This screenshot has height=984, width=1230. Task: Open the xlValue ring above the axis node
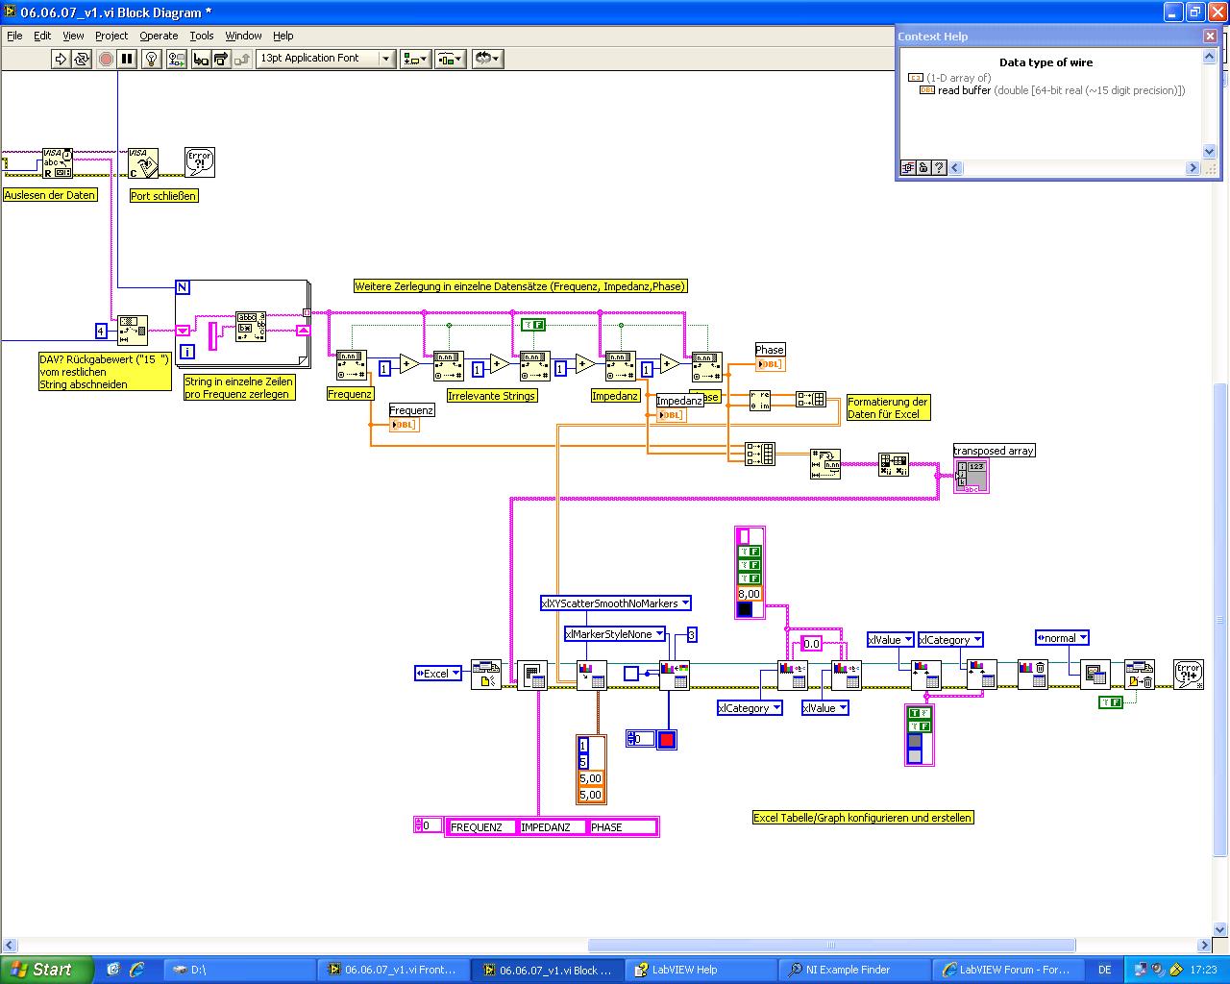[x=890, y=640]
